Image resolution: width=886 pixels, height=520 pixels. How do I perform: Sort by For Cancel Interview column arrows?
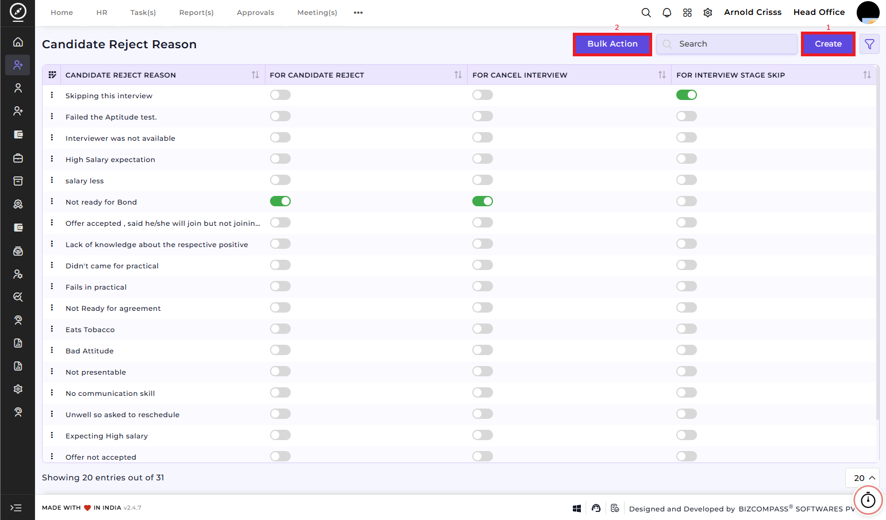coord(662,75)
